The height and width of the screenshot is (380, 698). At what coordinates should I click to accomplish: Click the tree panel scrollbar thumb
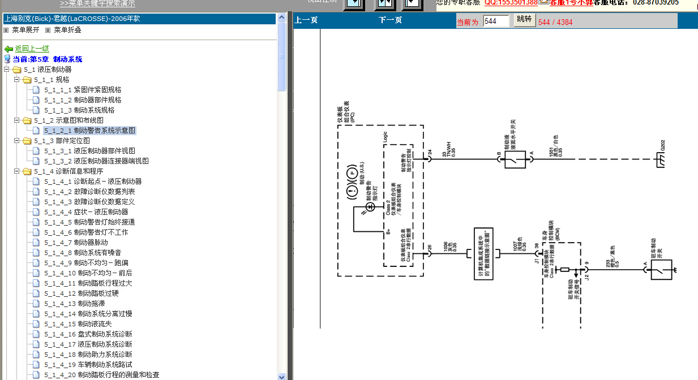pyautogui.click(x=282, y=57)
